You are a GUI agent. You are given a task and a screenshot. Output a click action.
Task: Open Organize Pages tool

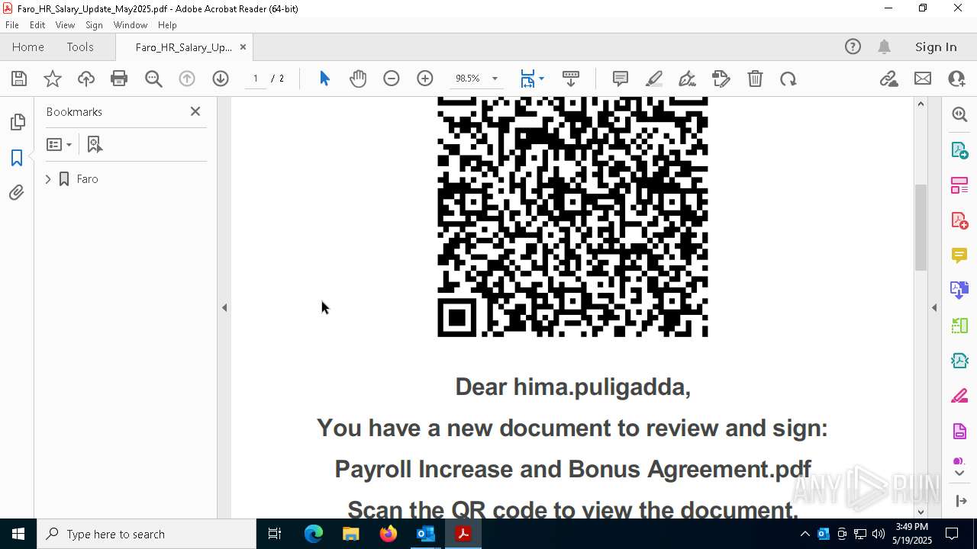coord(959,185)
